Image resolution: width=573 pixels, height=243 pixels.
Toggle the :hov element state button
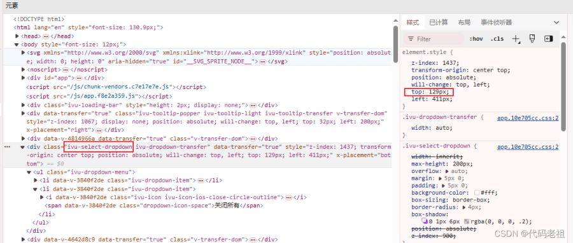pos(476,39)
